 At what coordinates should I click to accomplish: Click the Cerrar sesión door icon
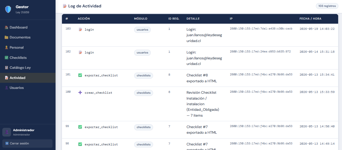tap(7, 143)
